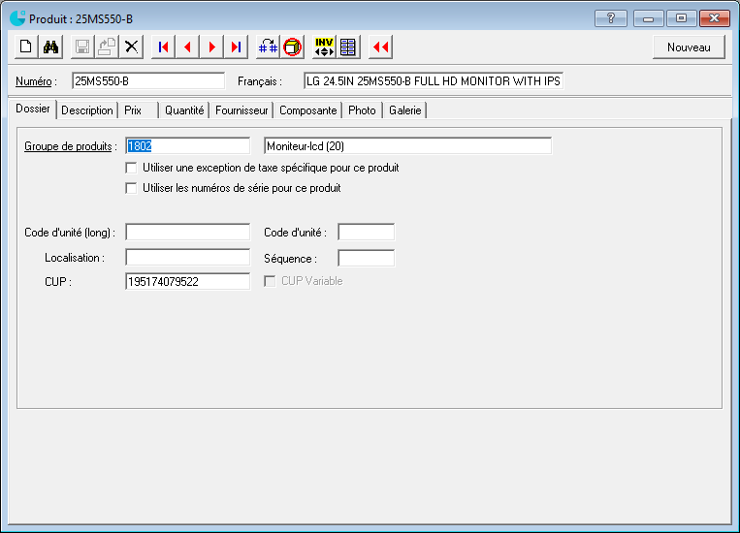Click the Français description field

tap(434, 81)
